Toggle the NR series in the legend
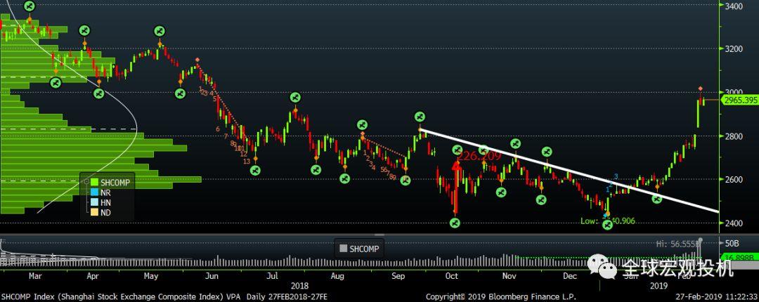 [105, 192]
